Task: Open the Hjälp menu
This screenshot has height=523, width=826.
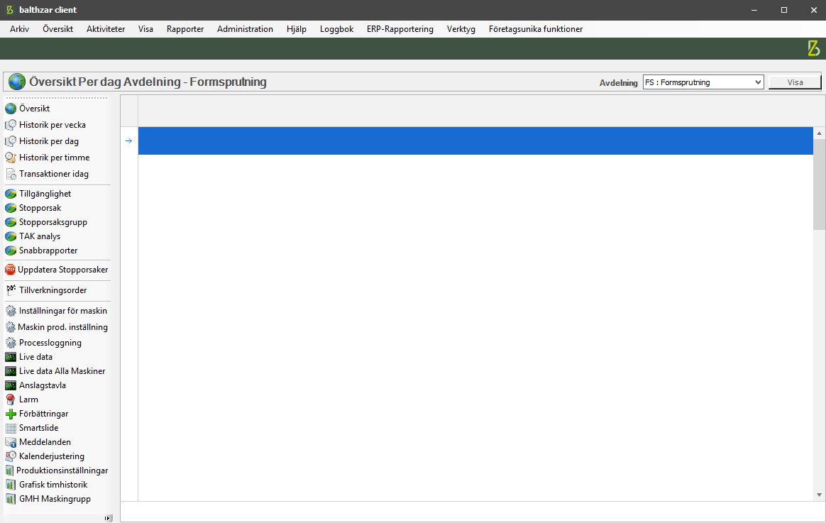Action: click(297, 29)
